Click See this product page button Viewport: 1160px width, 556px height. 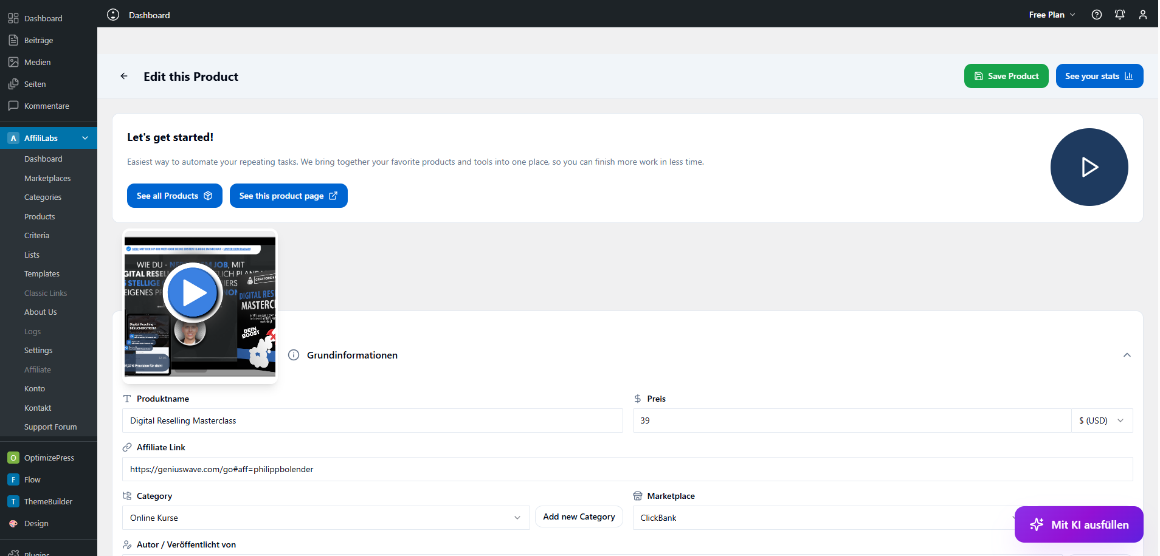click(x=288, y=196)
